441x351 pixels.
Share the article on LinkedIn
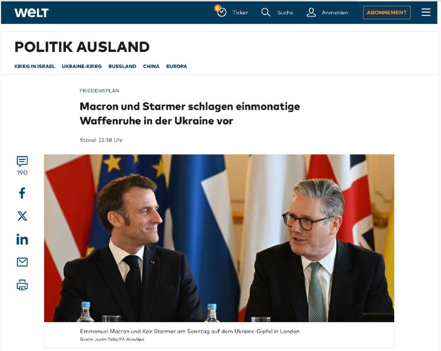coord(22,240)
